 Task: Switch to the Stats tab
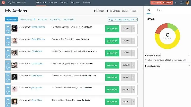159,10
